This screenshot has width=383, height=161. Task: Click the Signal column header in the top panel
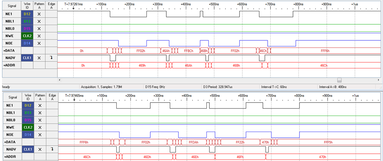click(12, 5)
